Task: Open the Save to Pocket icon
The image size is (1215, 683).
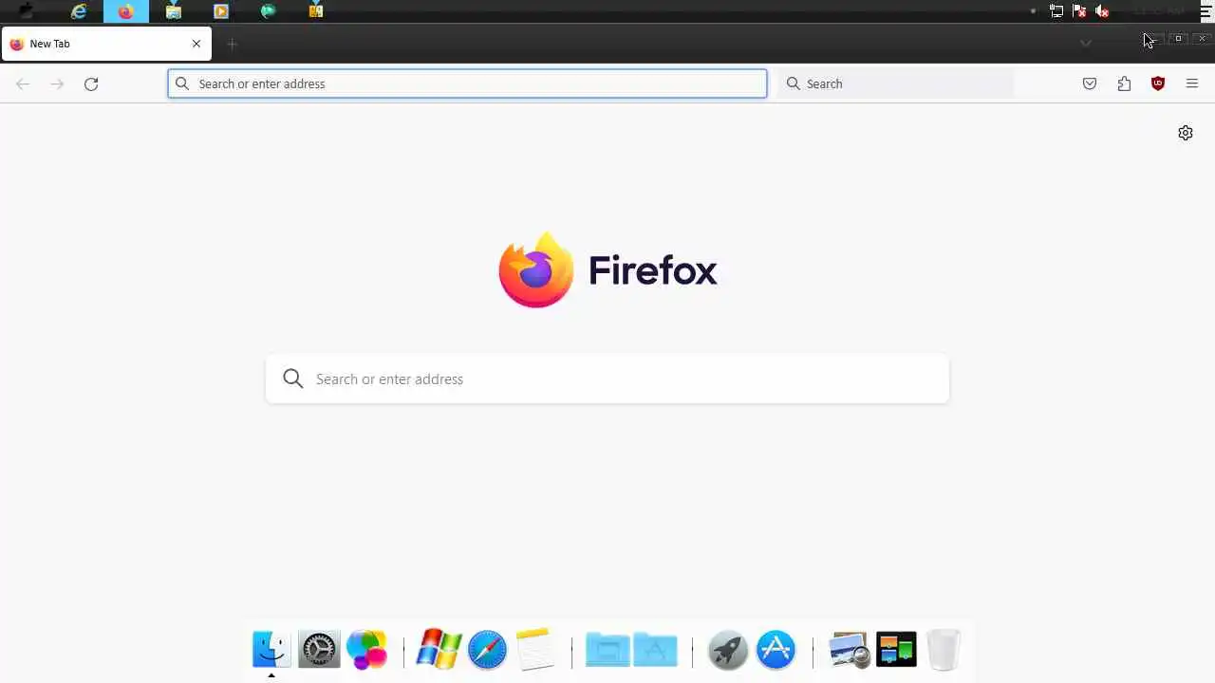Action: [1090, 83]
